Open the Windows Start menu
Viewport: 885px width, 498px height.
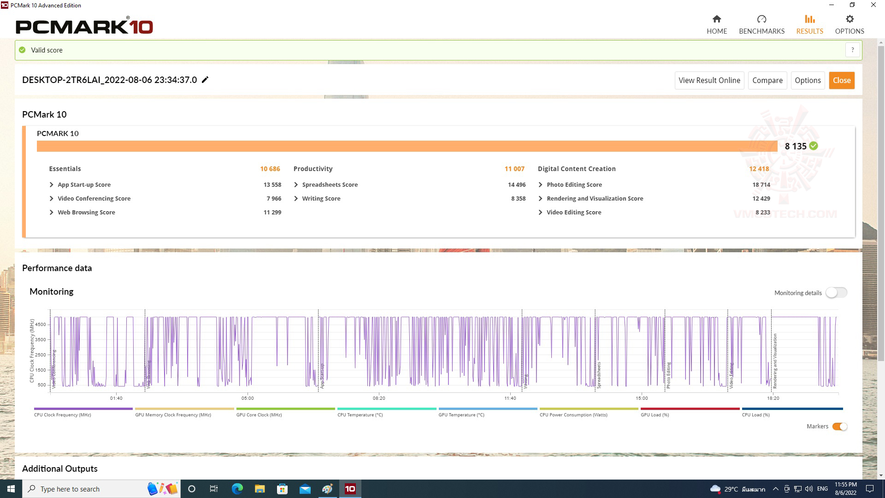tap(11, 489)
